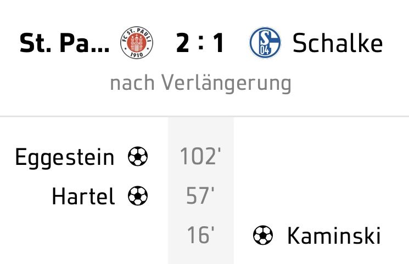Click the word 'nach' under the score

[133, 83]
